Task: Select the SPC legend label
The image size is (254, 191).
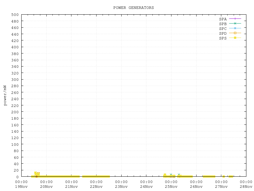Action: 223,29
